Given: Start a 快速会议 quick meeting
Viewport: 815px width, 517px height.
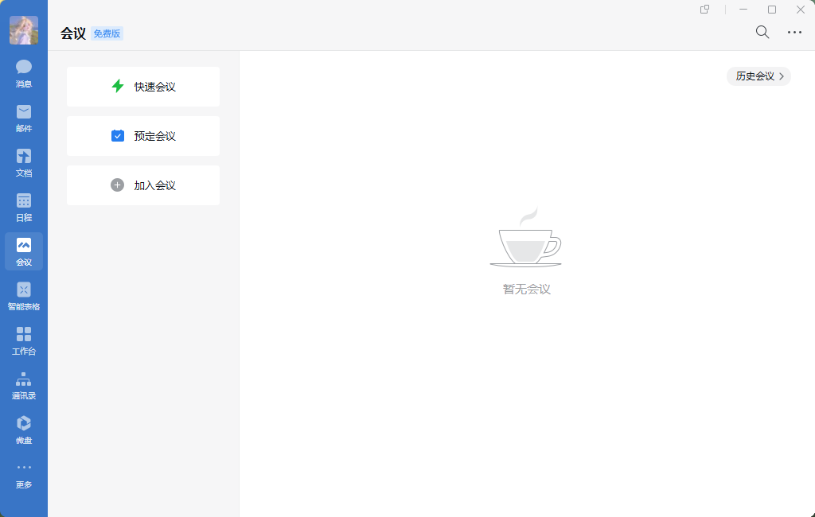Looking at the screenshot, I should [142, 86].
